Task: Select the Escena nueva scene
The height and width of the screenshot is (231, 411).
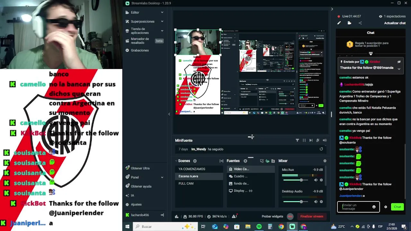Action: (x=199, y=176)
